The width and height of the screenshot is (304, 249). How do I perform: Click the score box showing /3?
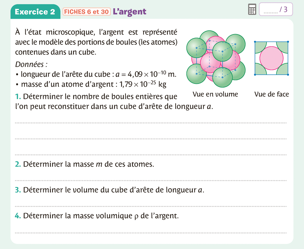coord(276,10)
